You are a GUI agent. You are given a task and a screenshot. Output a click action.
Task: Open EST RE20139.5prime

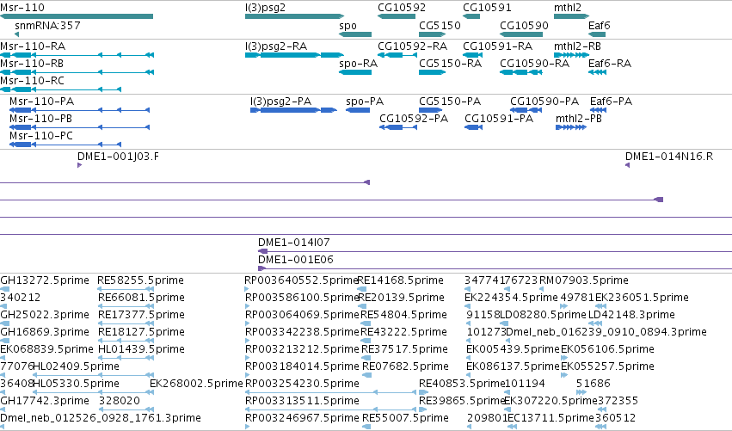pos(401,298)
